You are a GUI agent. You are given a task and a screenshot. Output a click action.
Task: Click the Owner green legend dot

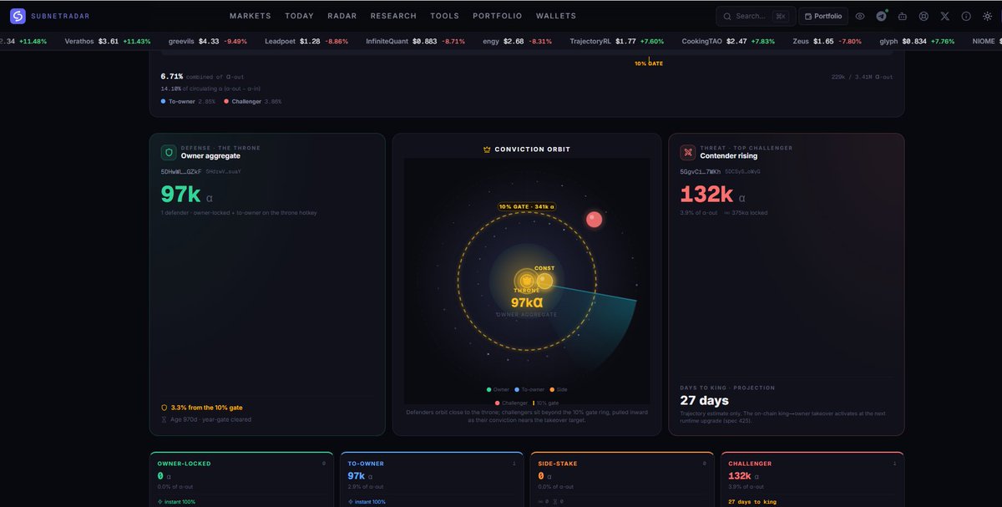489,389
